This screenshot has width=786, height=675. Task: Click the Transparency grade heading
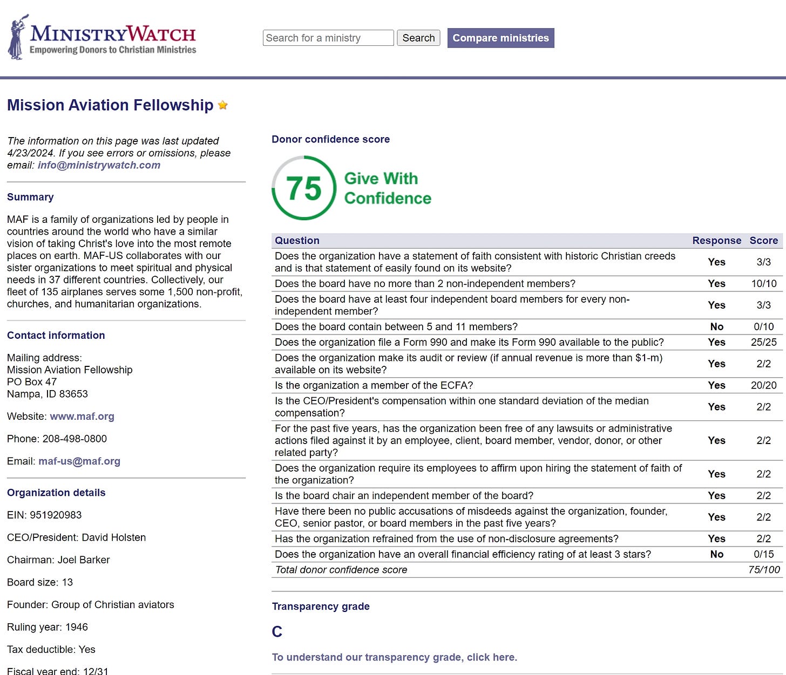[x=321, y=606]
